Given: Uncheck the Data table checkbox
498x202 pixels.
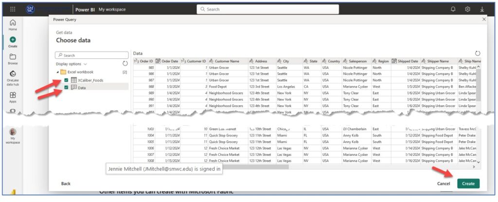Looking at the screenshot, I should [66, 87].
